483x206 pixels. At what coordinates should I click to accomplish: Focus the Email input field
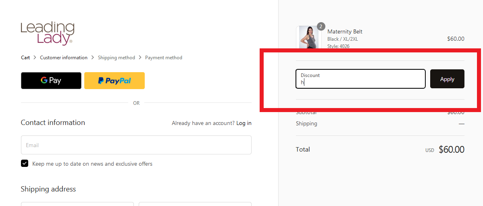(136, 145)
